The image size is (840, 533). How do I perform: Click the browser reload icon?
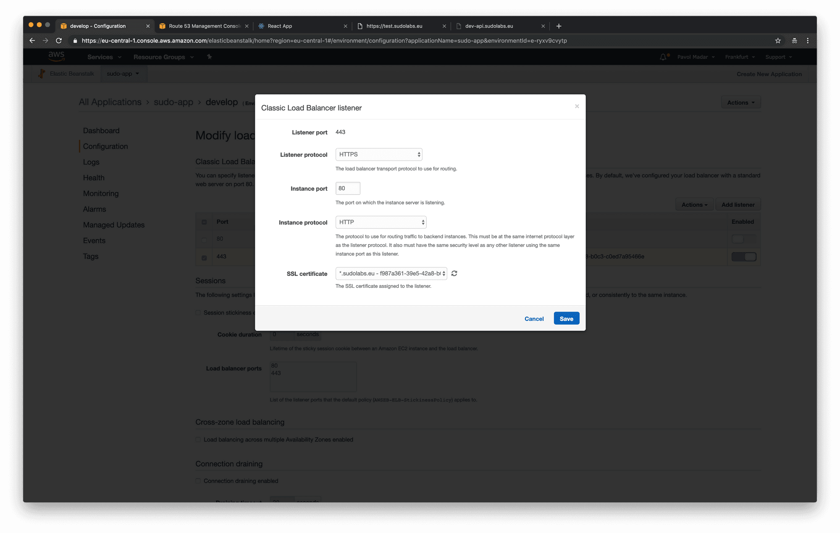(59, 41)
